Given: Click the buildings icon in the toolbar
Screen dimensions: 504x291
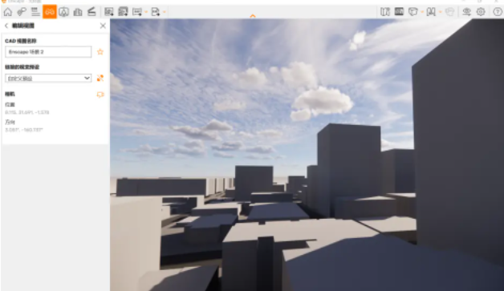Looking at the screenshot, I should (x=78, y=12).
